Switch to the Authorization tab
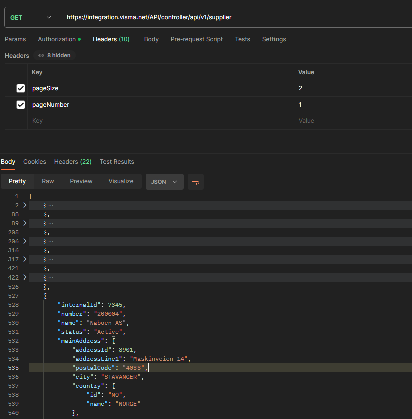Viewport: 412px width, 419px height. (59, 39)
